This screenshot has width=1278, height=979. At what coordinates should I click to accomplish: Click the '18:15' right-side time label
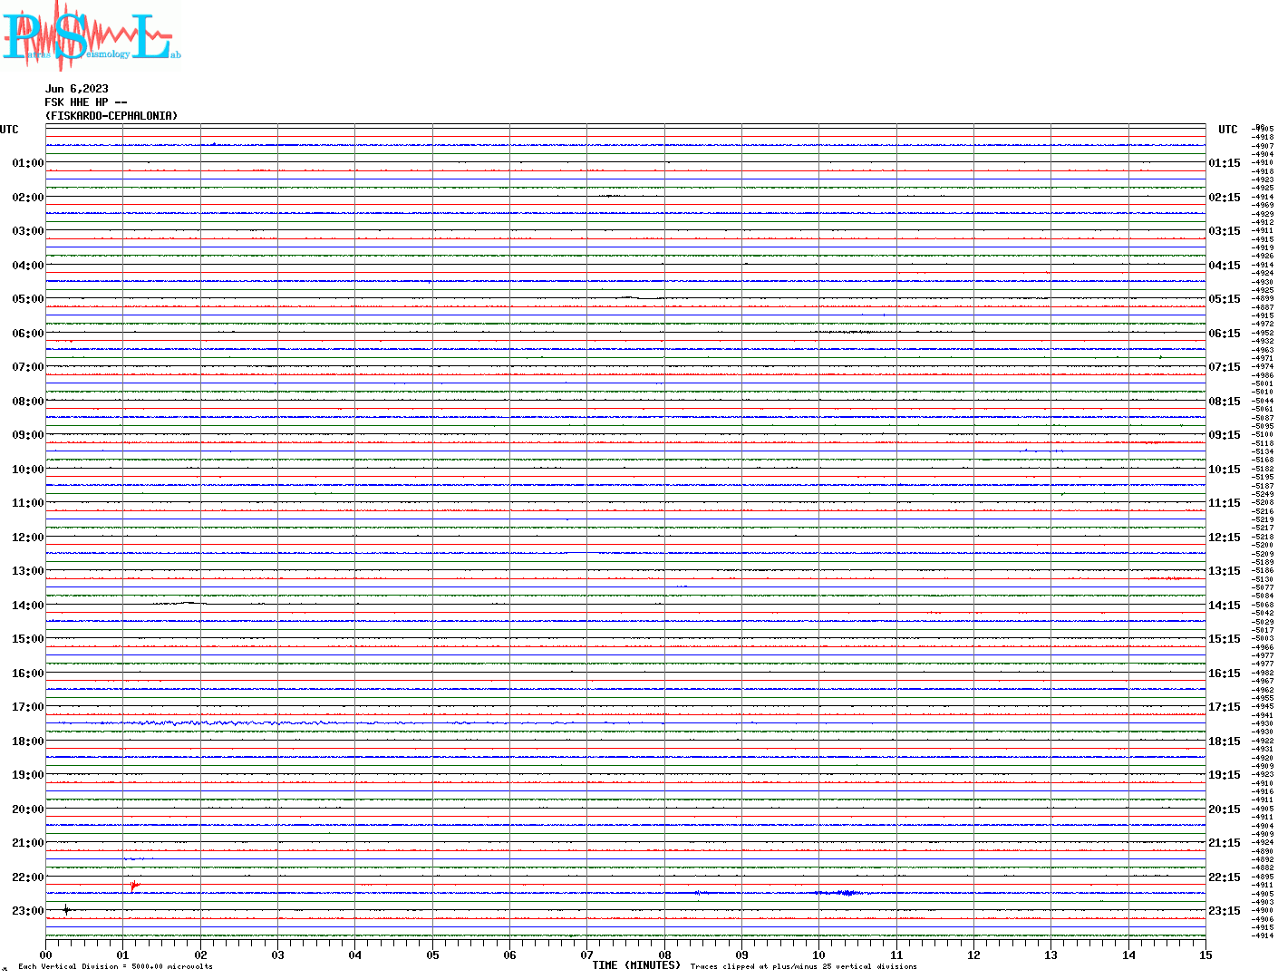coord(1225,742)
